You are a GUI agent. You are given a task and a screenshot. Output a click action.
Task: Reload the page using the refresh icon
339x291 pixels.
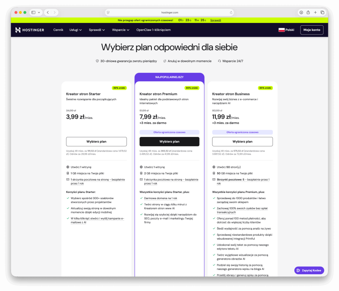pyautogui.click(x=230, y=12)
